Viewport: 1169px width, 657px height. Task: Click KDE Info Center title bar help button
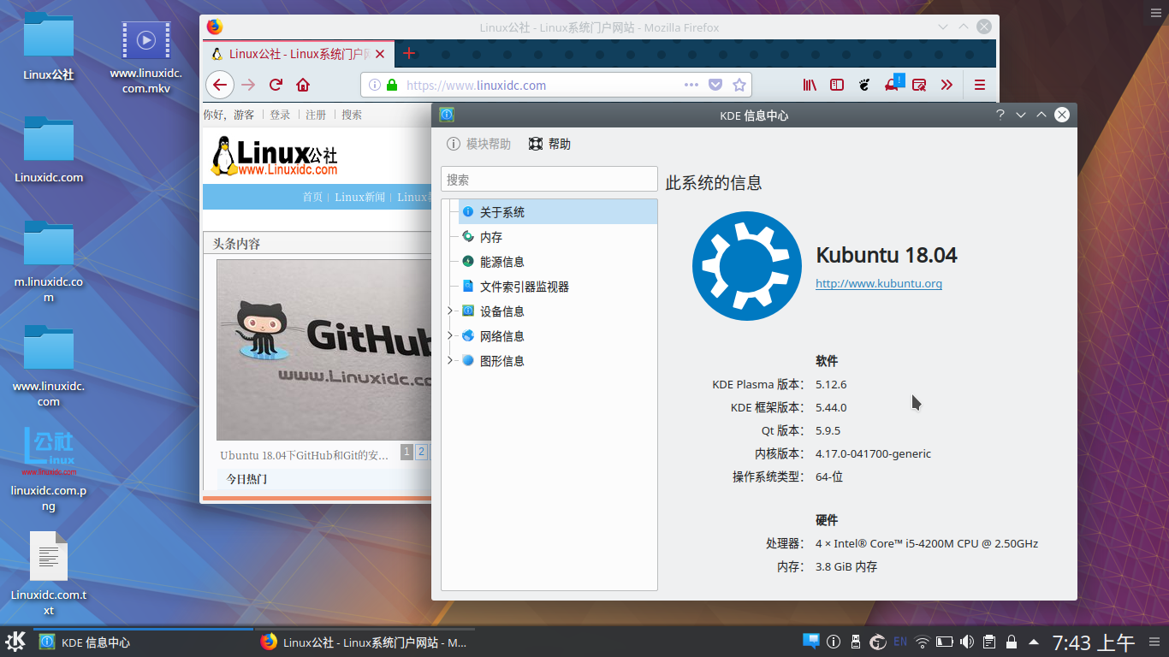1000,115
